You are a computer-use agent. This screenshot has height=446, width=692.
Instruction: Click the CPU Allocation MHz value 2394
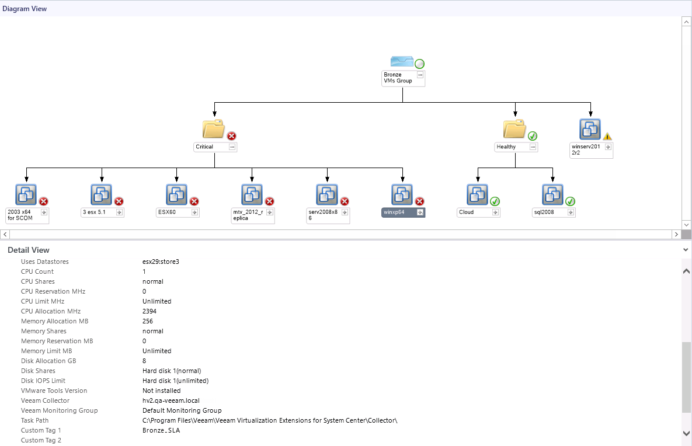[x=149, y=311]
